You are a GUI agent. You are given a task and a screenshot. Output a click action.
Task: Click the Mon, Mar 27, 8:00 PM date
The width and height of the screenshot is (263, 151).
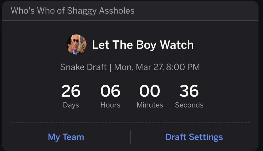(x=157, y=67)
